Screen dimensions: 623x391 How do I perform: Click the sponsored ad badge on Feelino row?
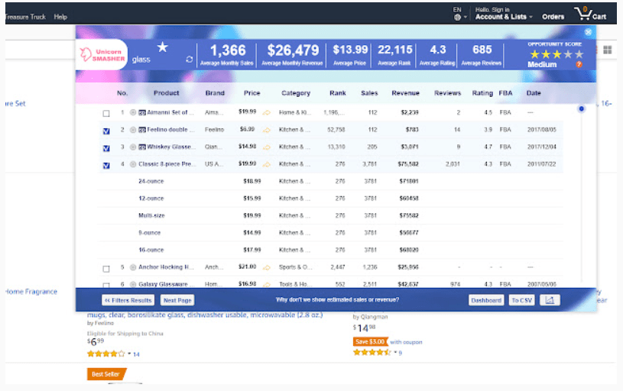[142, 130]
